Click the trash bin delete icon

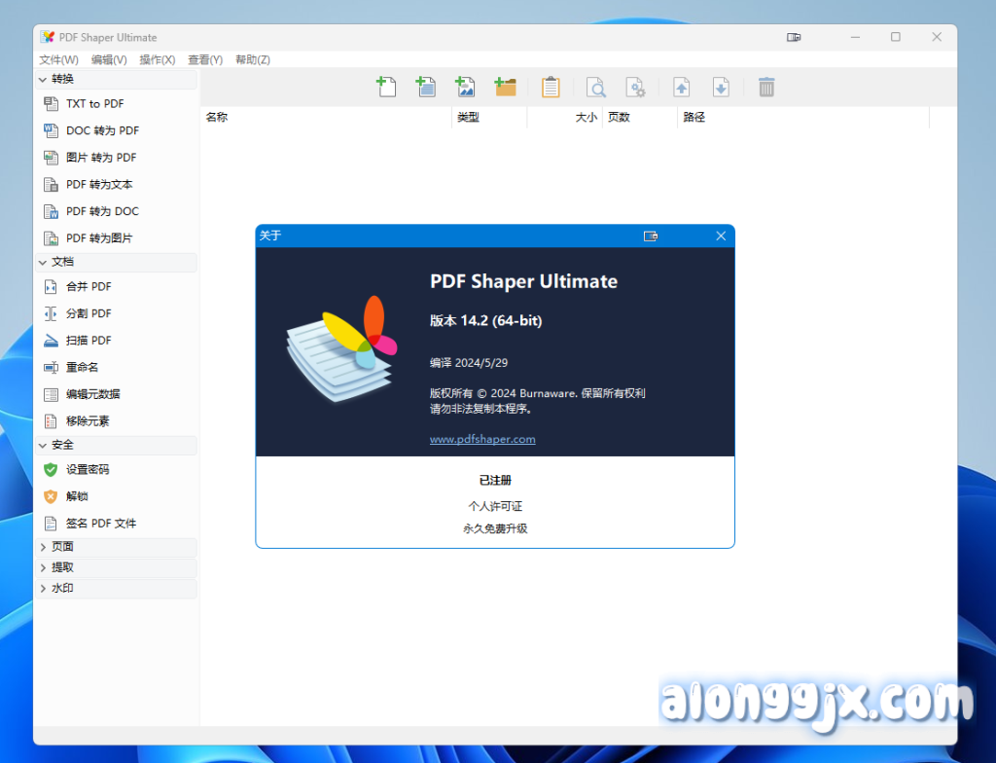[x=766, y=88]
